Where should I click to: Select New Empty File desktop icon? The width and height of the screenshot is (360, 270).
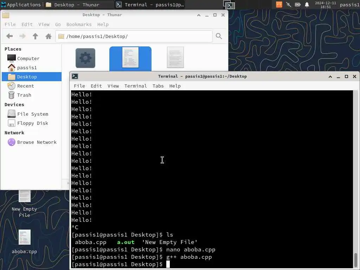click(24, 204)
